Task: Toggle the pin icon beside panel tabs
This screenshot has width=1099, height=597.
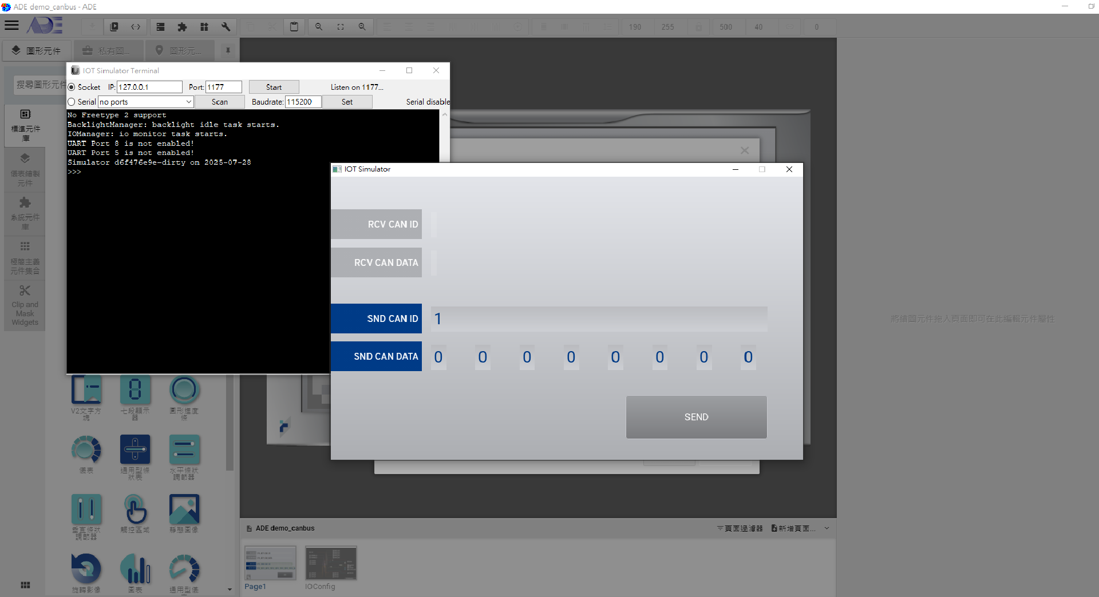Action: click(x=228, y=51)
